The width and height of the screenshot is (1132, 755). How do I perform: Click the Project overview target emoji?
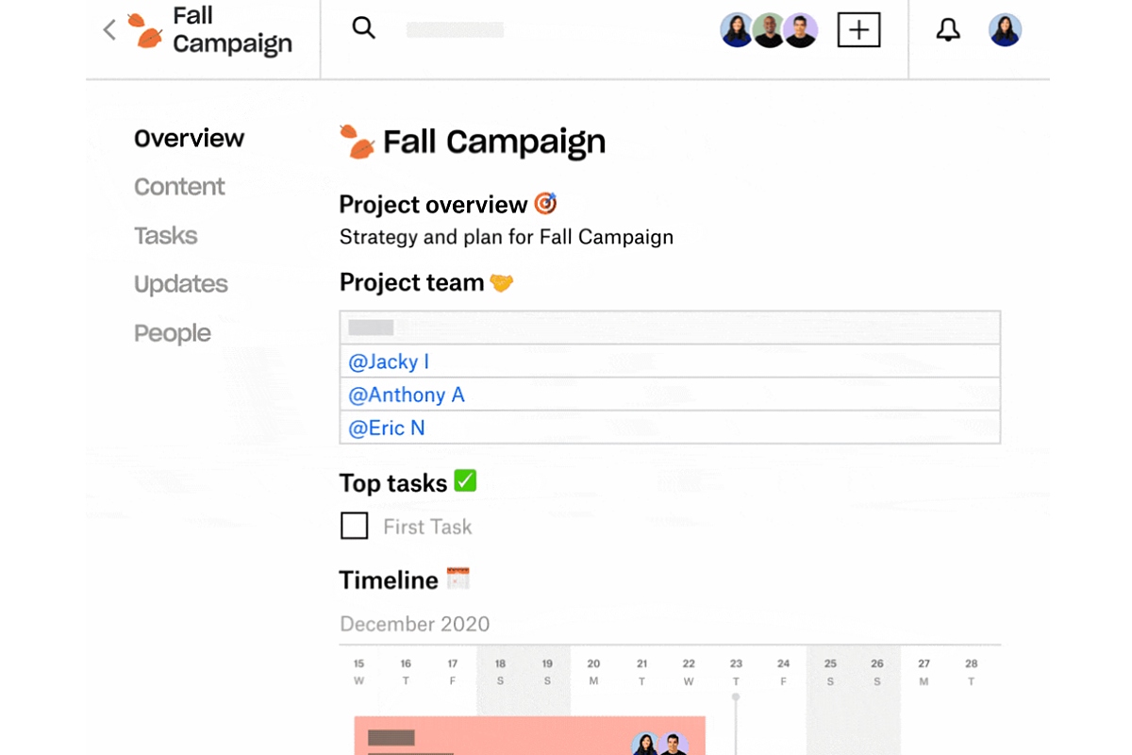click(x=547, y=202)
